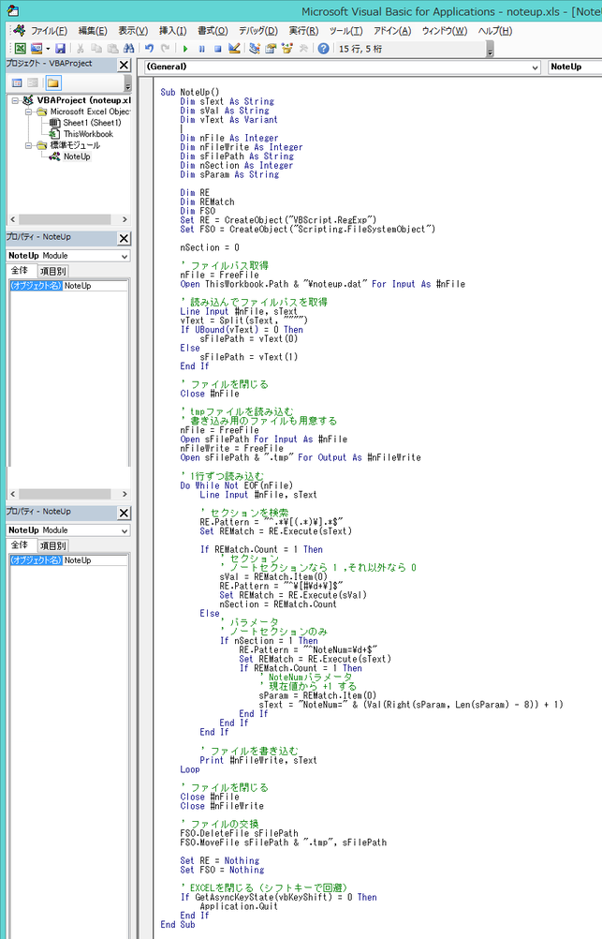The width and height of the screenshot is (602, 939).
Task: Switch to 全体 tab in upper Properties panel
Action: point(20,271)
